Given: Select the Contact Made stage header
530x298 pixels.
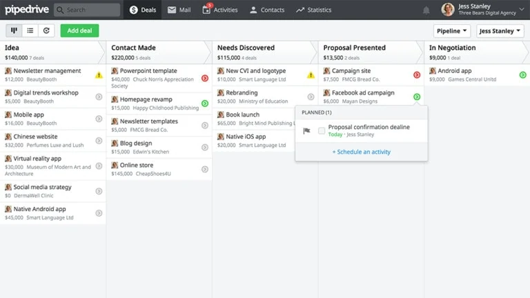Looking at the screenshot, I should [159, 52].
